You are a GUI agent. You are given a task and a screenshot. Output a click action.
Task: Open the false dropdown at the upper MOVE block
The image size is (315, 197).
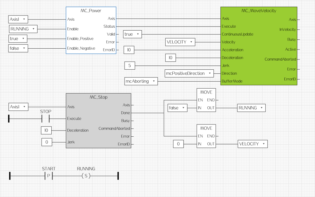[x=178, y=108]
